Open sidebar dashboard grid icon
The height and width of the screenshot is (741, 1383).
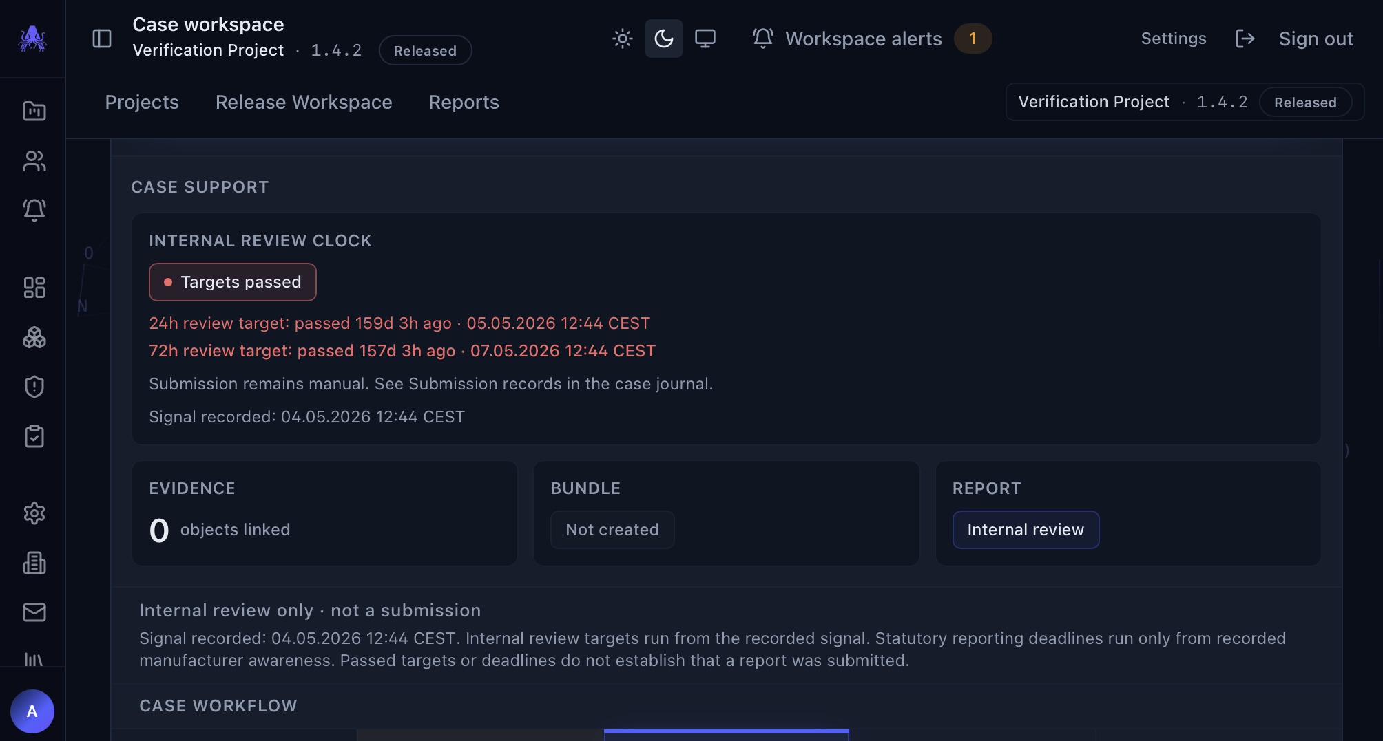[34, 288]
